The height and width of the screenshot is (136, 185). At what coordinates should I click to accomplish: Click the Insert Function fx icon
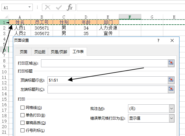tap(70, 7)
